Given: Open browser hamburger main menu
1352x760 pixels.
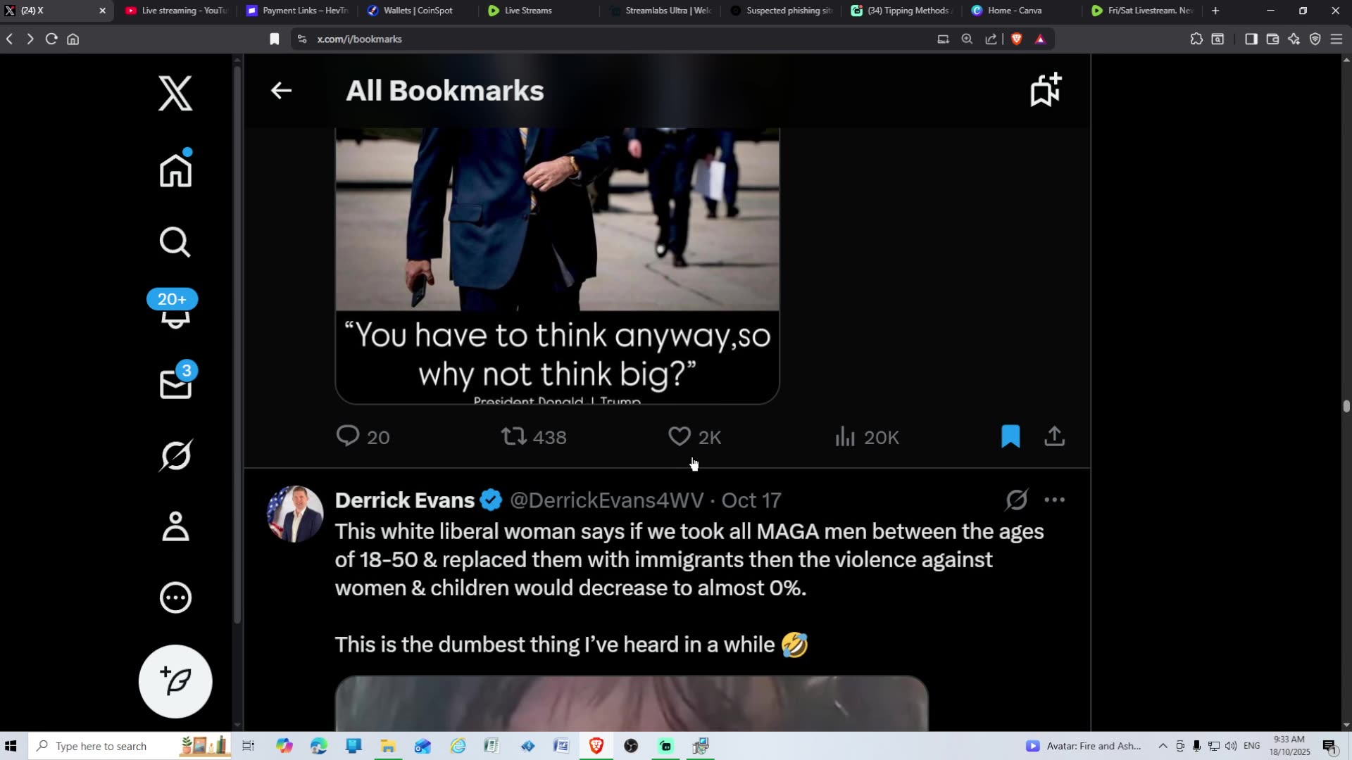Looking at the screenshot, I should (1337, 39).
